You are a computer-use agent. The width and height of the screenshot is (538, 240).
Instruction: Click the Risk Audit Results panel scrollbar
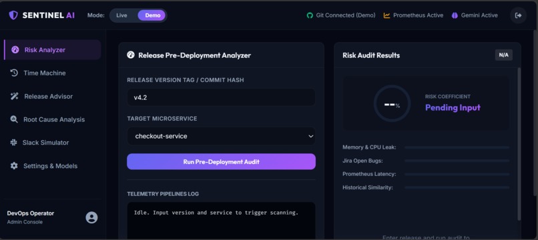coord(519,144)
